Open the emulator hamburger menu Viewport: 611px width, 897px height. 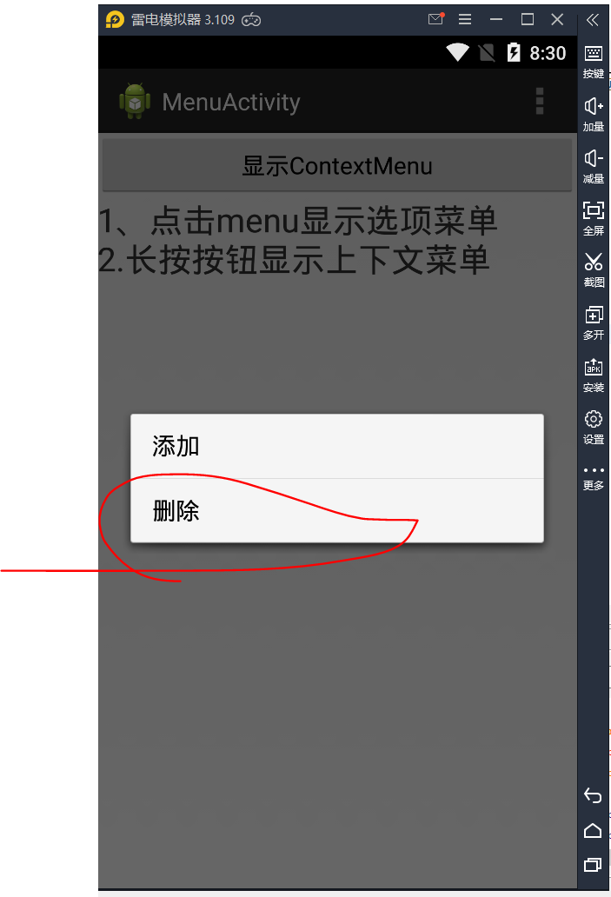(465, 19)
